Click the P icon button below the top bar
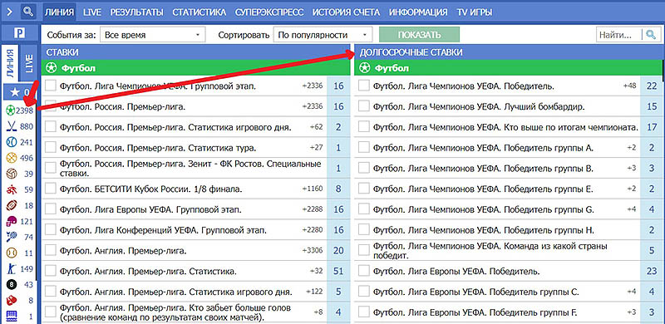This screenshot has height=324, width=665. 19,33
